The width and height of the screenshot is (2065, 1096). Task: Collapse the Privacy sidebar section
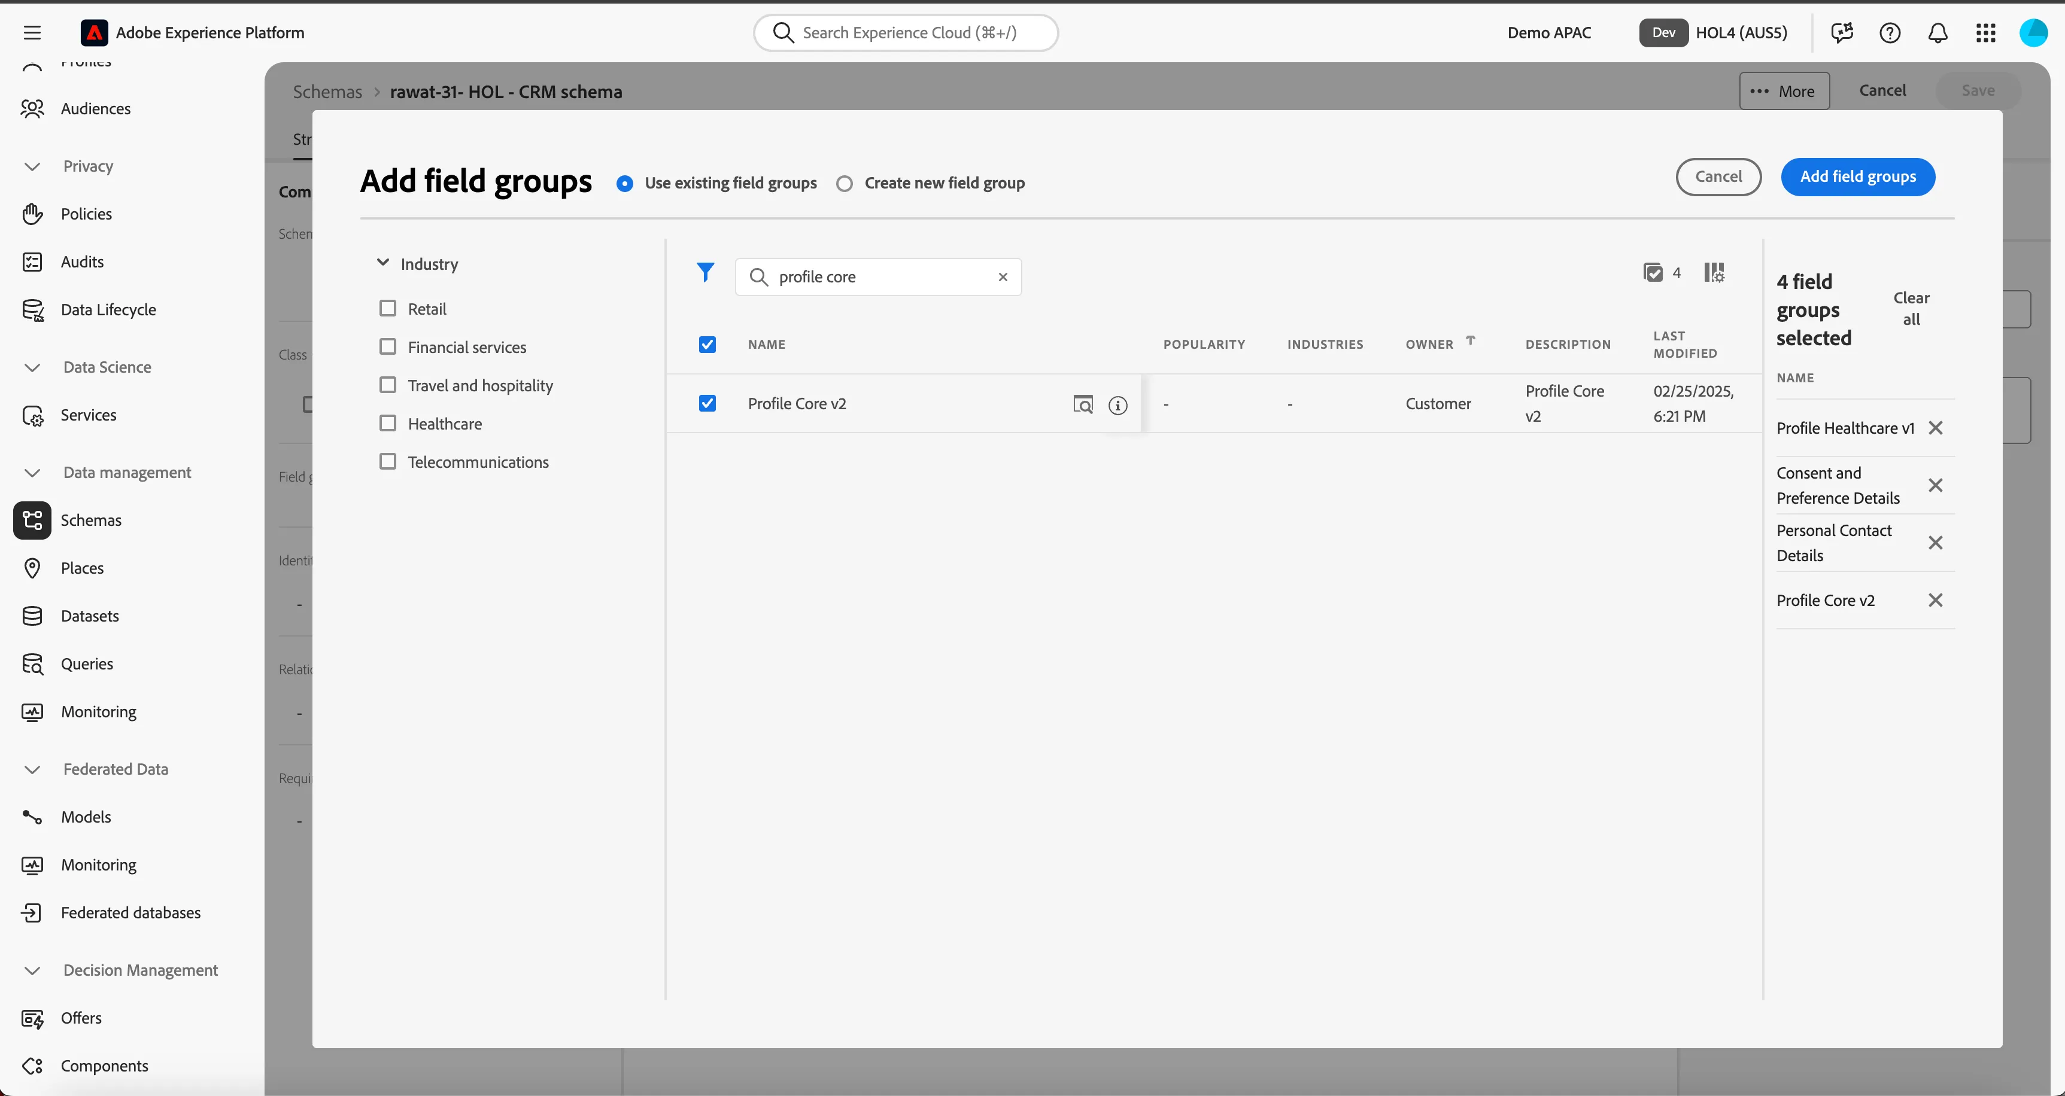click(x=32, y=167)
